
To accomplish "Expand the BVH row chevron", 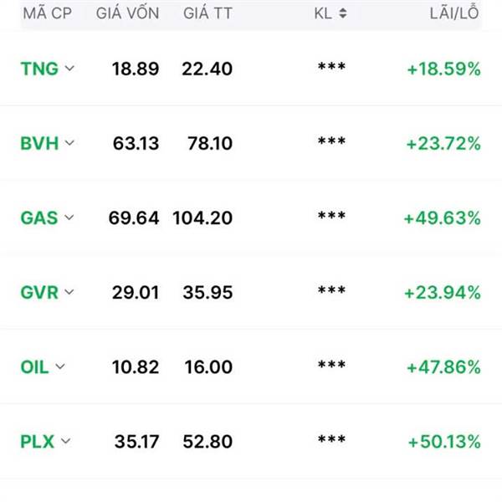I will (69, 143).
